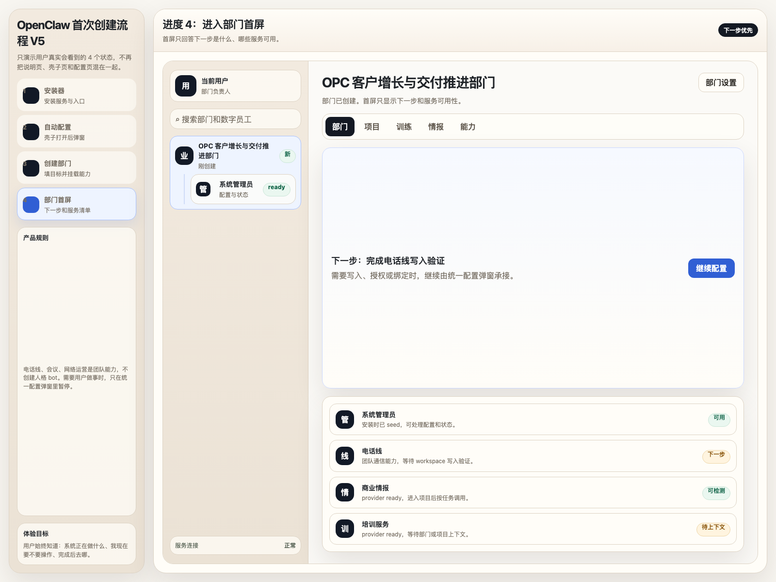776x582 pixels.
Task: Click the 部门负责人 subtitle
Action: (216, 92)
